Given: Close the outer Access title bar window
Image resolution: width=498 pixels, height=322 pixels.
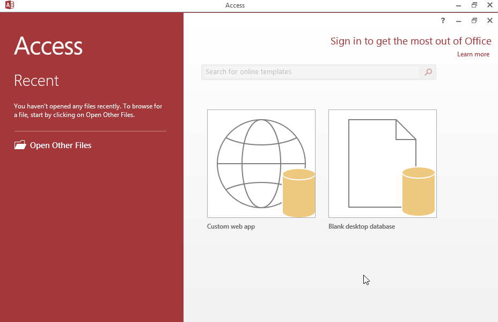Looking at the screenshot, I should point(490,5).
